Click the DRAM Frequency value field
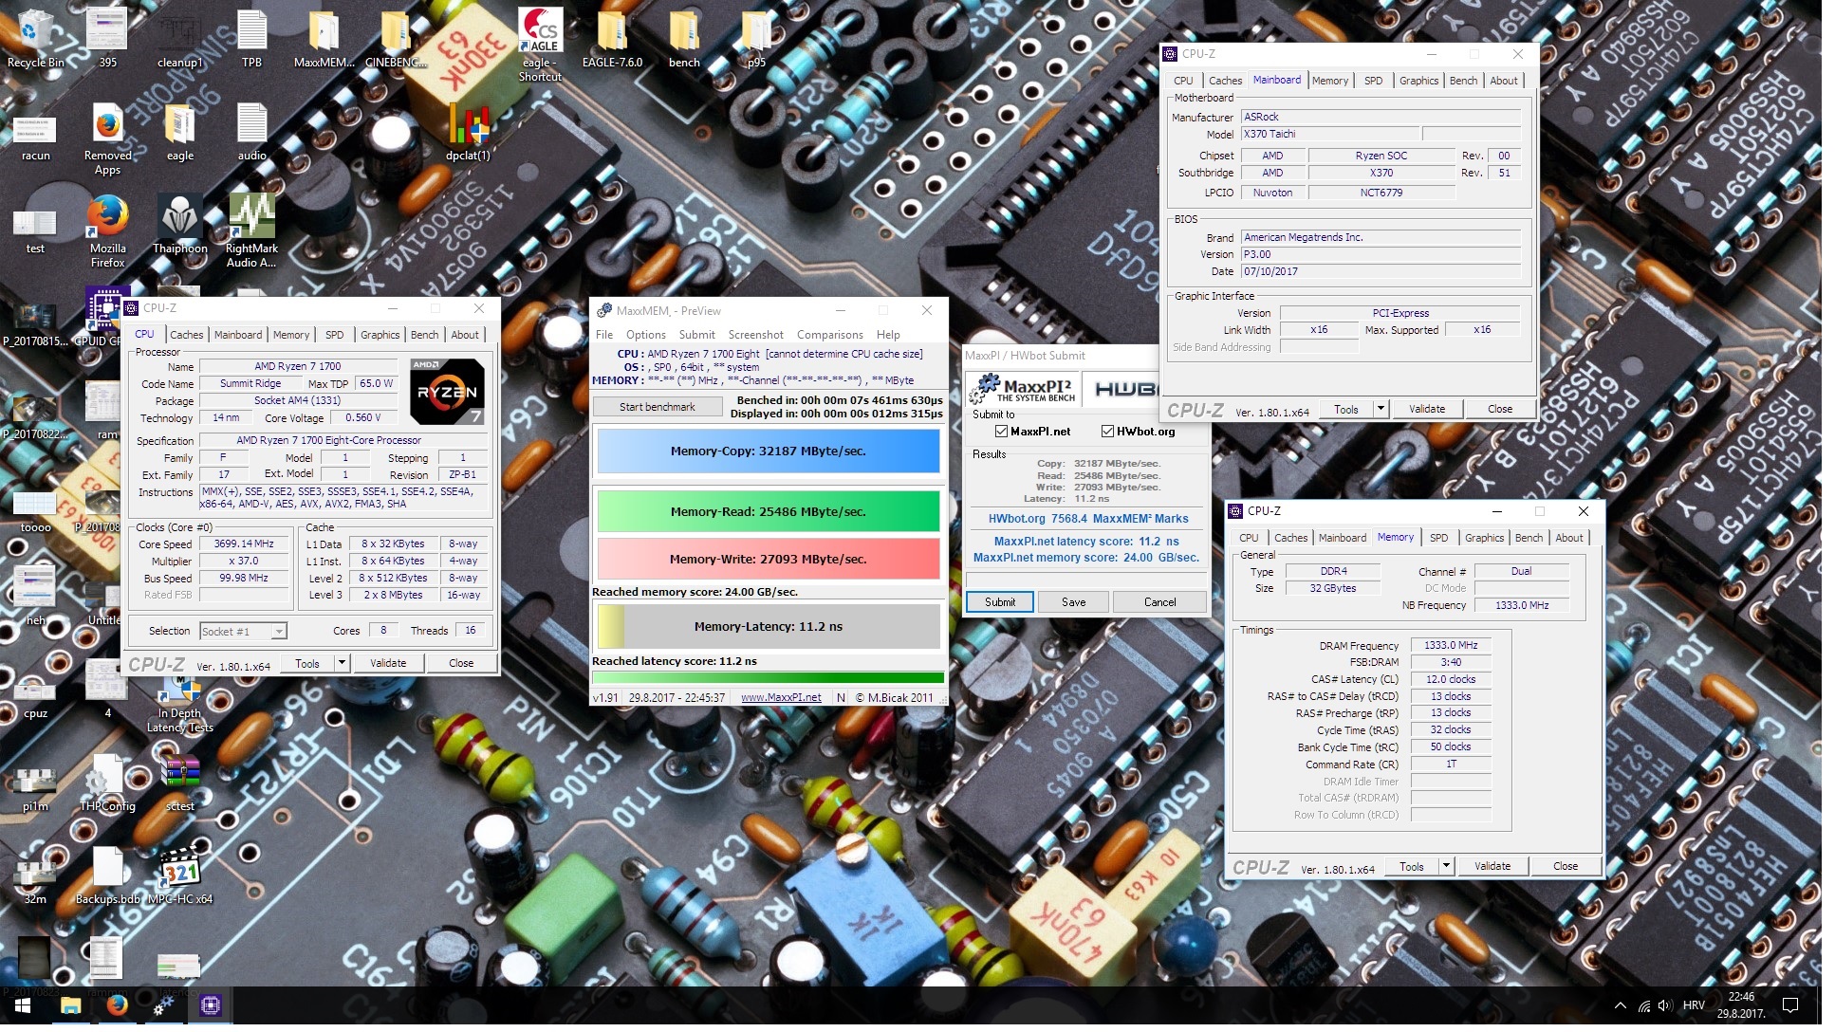The width and height of the screenshot is (1835, 1032). [x=1451, y=646]
